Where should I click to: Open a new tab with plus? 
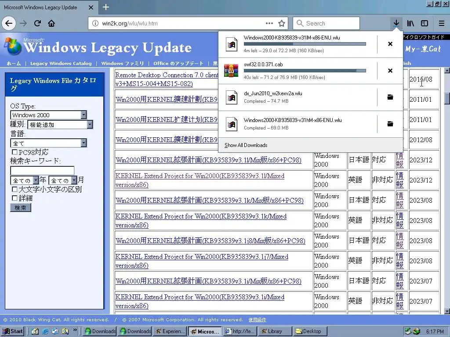(106, 7)
